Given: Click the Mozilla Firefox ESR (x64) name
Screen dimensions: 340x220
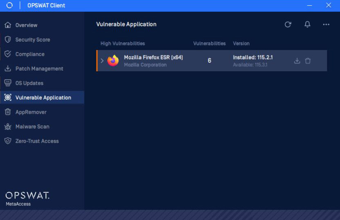Looking at the screenshot, I should tap(153, 57).
